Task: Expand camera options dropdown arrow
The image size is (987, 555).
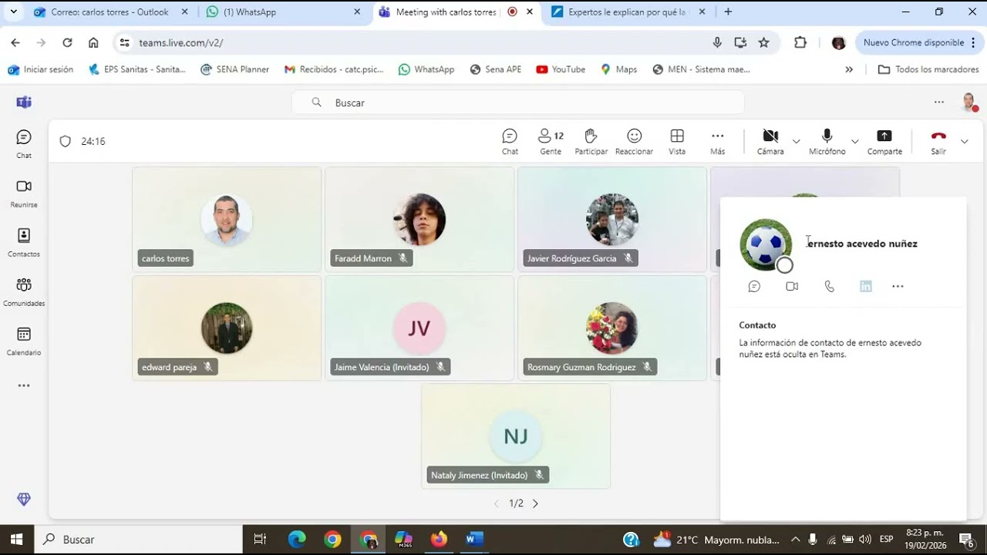Action: [797, 142]
